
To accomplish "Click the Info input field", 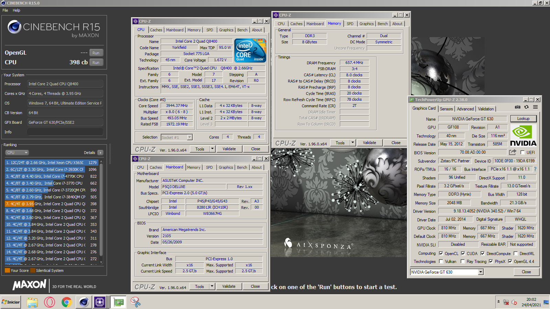I will pos(65,132).
